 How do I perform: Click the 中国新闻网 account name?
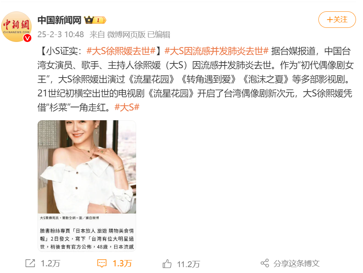tap(59, 20)
